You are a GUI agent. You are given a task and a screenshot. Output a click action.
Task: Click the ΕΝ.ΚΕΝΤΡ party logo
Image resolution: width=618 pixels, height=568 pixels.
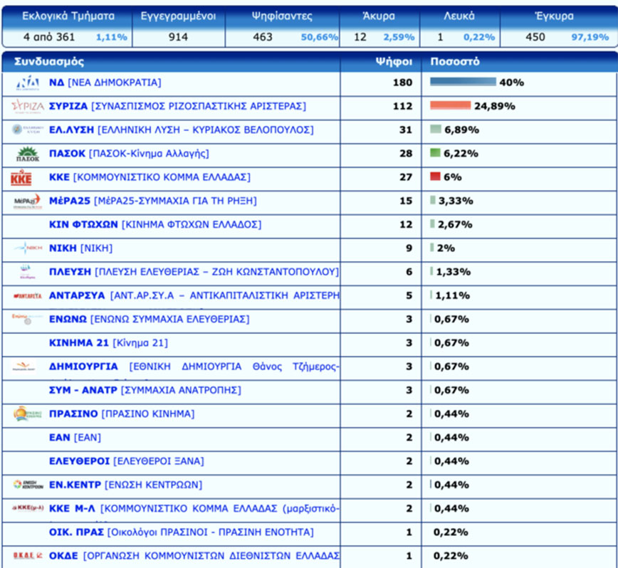coord(28,485)
